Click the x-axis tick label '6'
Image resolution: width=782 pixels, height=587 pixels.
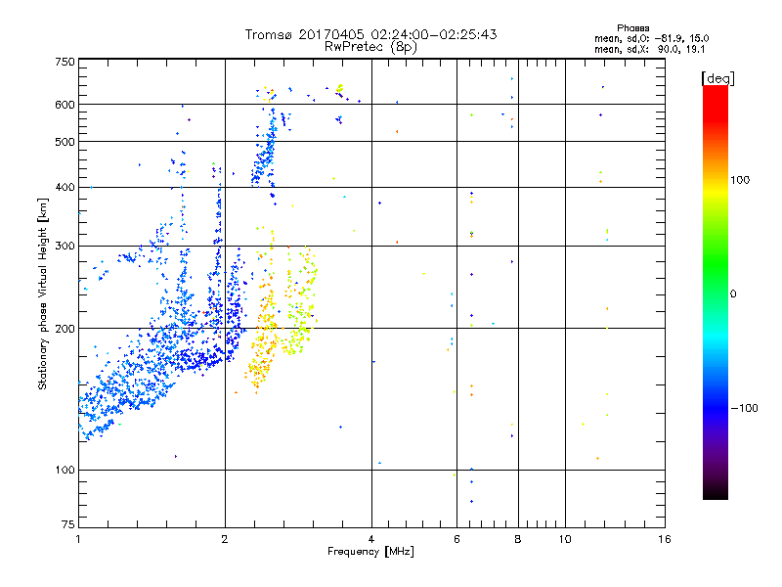click(x=456, y=539)
